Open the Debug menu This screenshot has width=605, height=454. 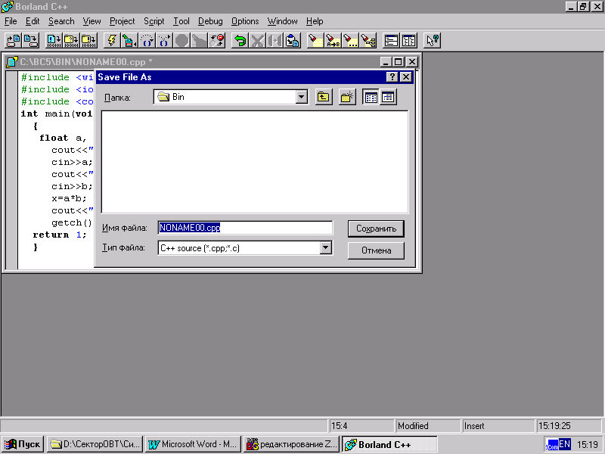pos(210,21)
